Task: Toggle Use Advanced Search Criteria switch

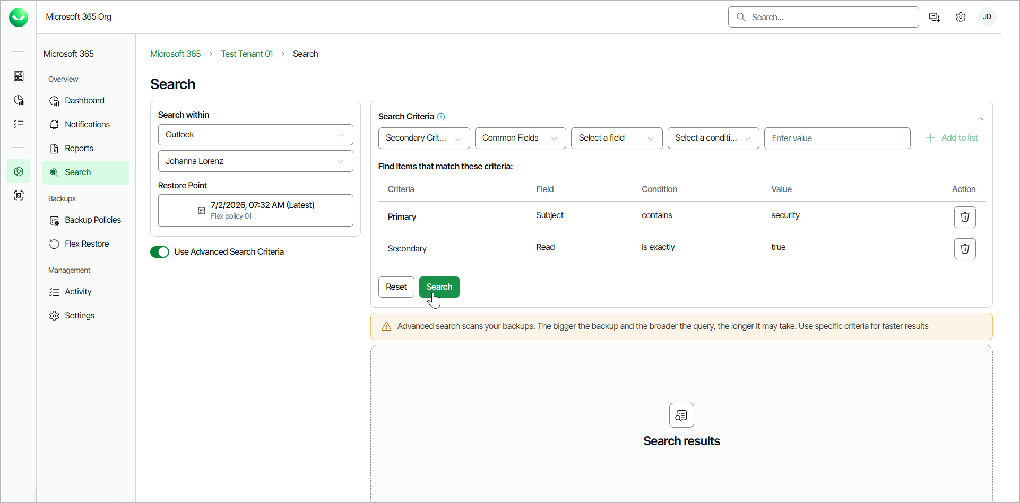Action: [160, 252]
